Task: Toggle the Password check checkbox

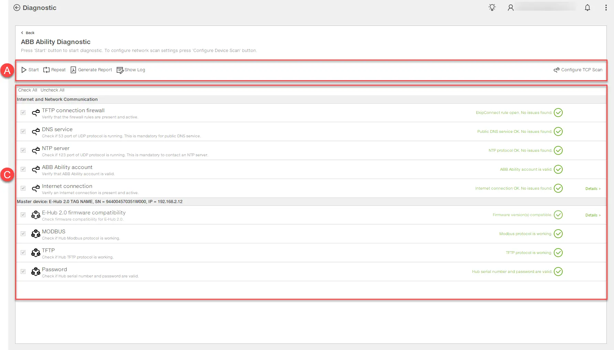Action: 23,272
